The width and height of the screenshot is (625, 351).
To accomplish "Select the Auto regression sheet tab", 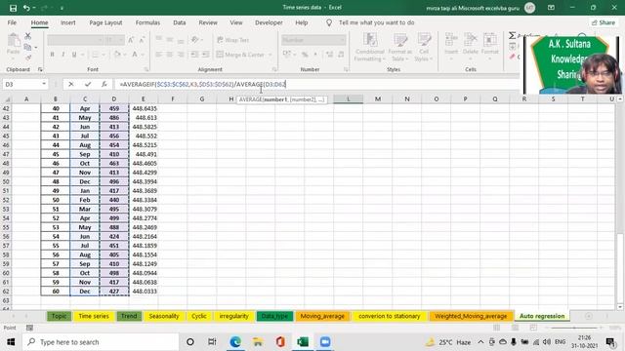I will pyautogui.click(x=542, y=316).
